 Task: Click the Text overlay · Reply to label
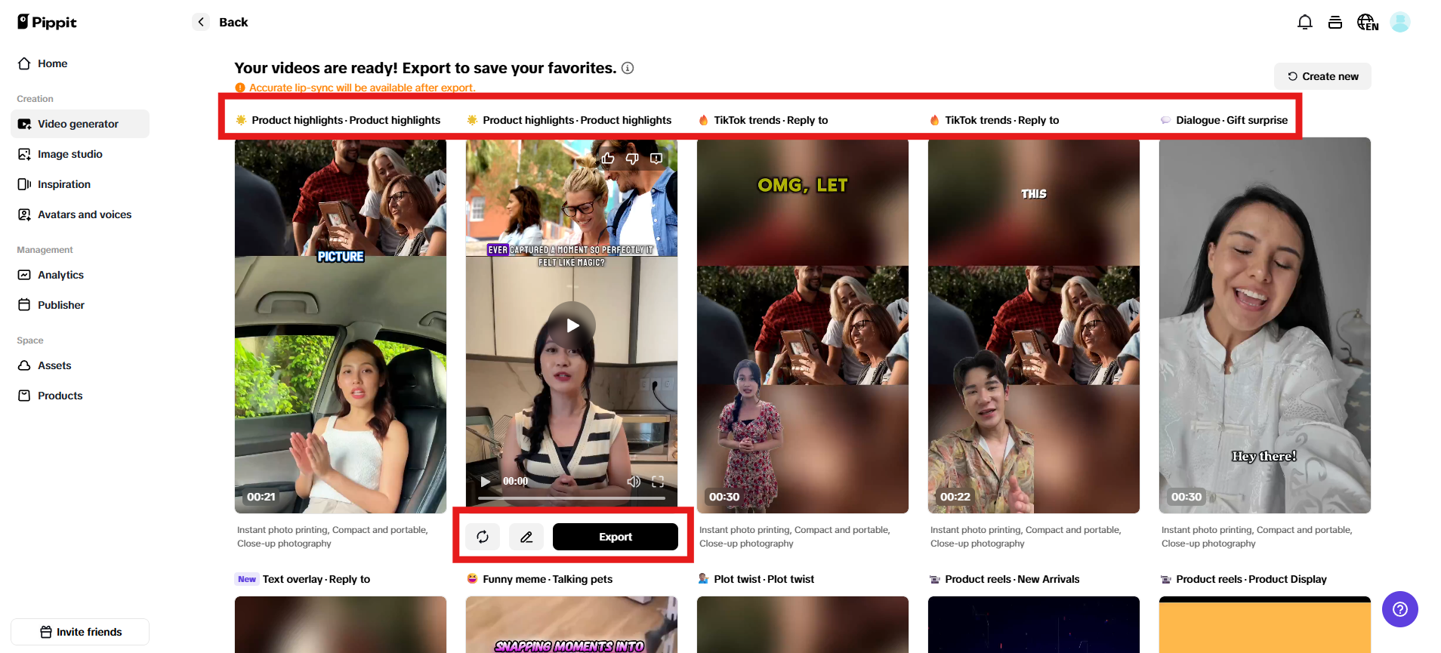tap(316, 579)
